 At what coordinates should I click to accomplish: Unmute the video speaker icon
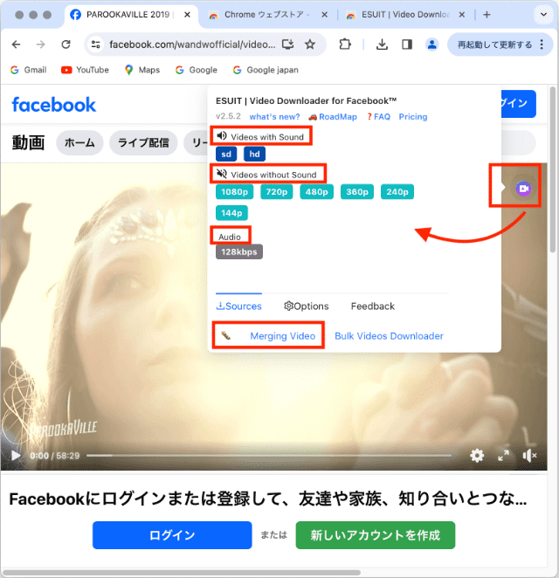(529, 456)
